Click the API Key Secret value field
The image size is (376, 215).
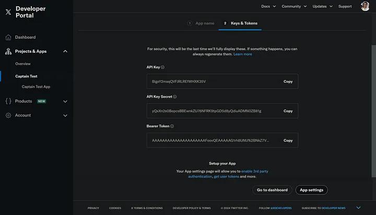[222, 111]
